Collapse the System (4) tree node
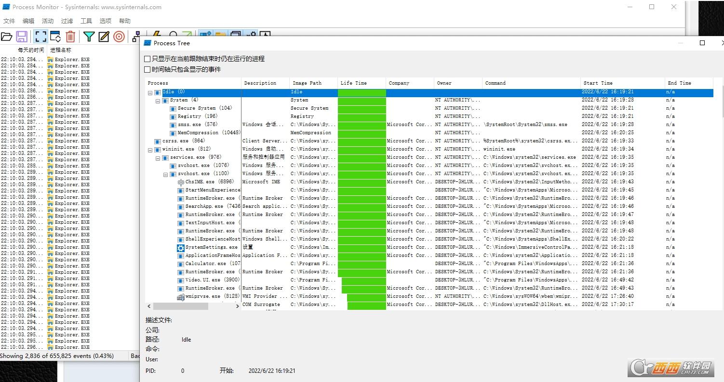Image resolution: width=724 pixels, height=382 pixels. tap(158, 101)
